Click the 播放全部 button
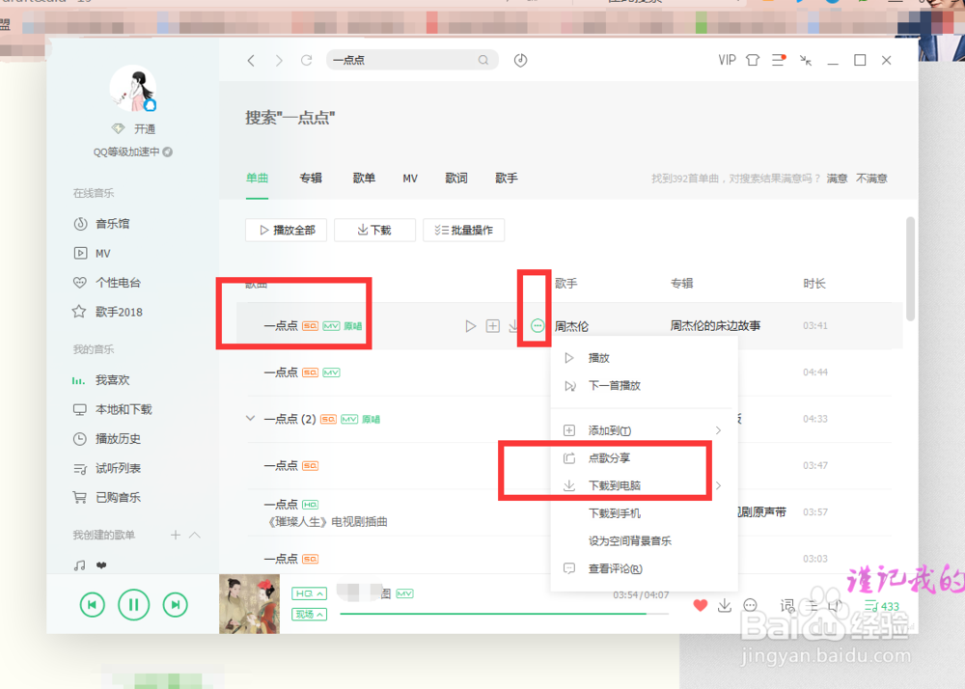 pyautogui.click(x=287, y=230)
